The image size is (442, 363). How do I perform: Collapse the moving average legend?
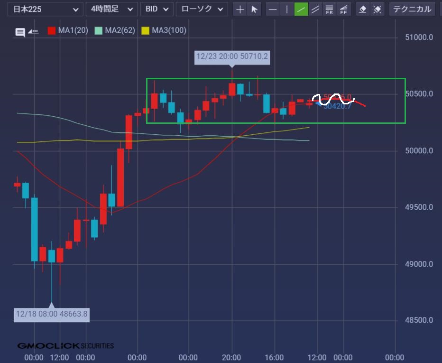pos(33,31)
